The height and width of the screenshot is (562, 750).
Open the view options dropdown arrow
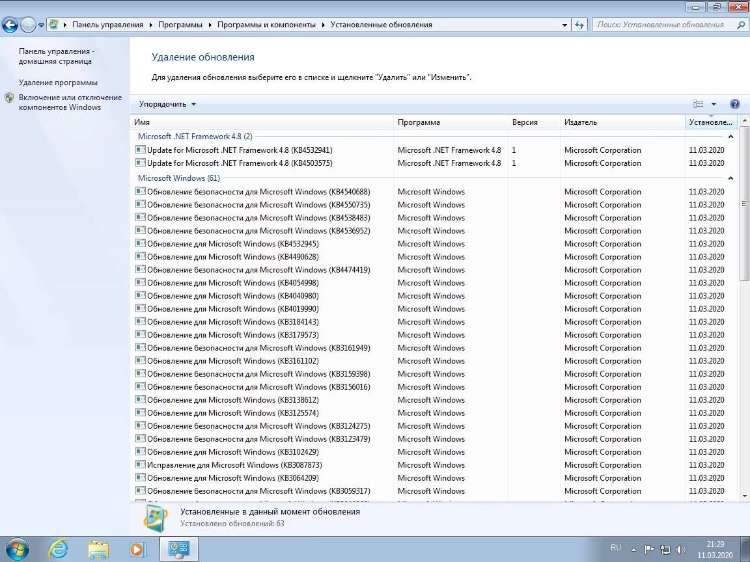click(714, 104)
